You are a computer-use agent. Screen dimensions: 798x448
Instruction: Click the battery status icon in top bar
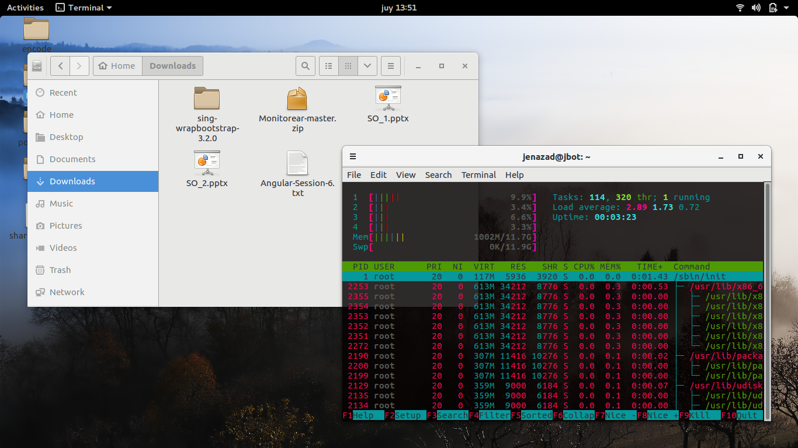tap(773, 8)
